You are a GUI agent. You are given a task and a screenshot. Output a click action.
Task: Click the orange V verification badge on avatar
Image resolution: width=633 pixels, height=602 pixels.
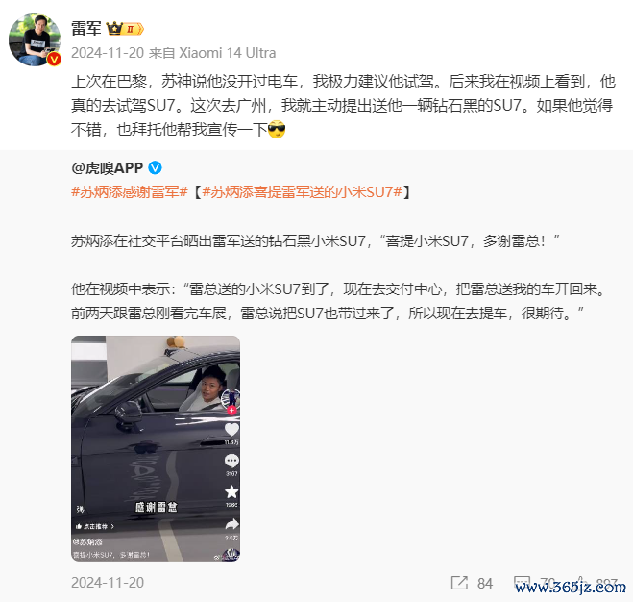click(x=54, y=59)
